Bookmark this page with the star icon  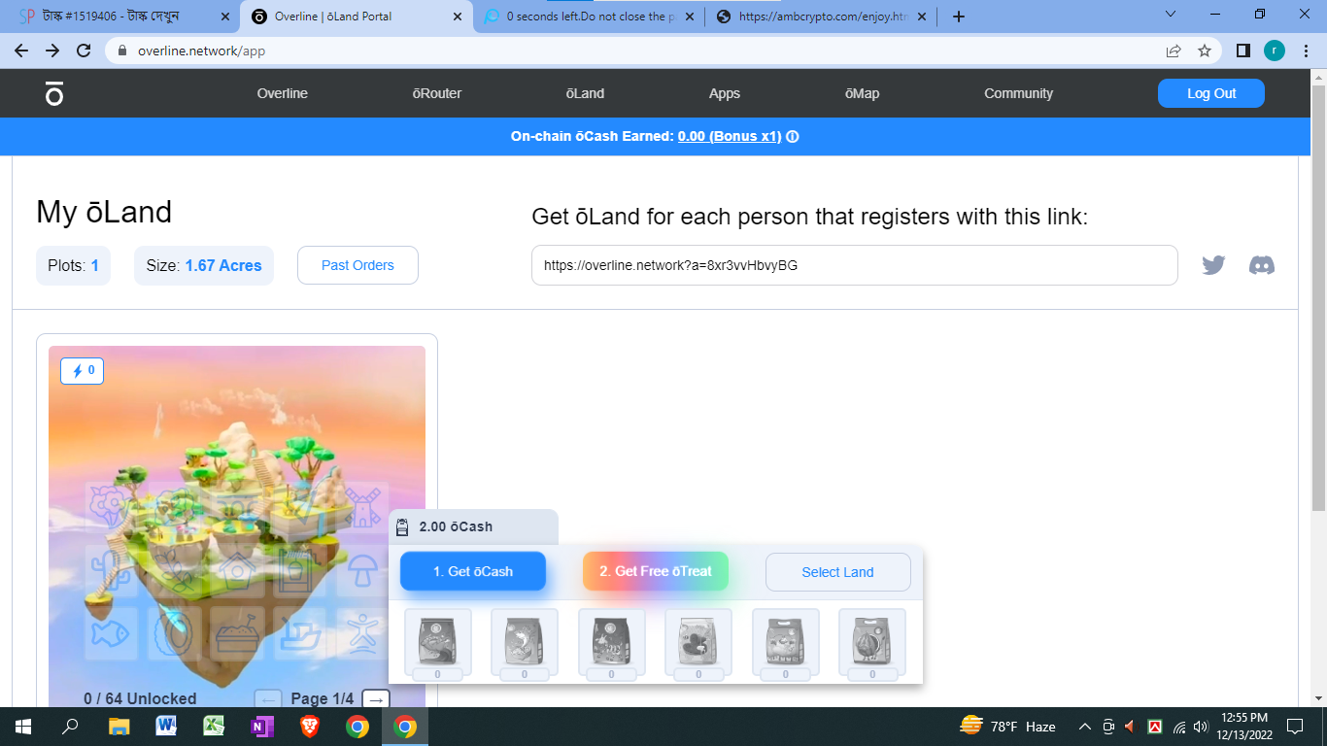[x=1205, y=51]
